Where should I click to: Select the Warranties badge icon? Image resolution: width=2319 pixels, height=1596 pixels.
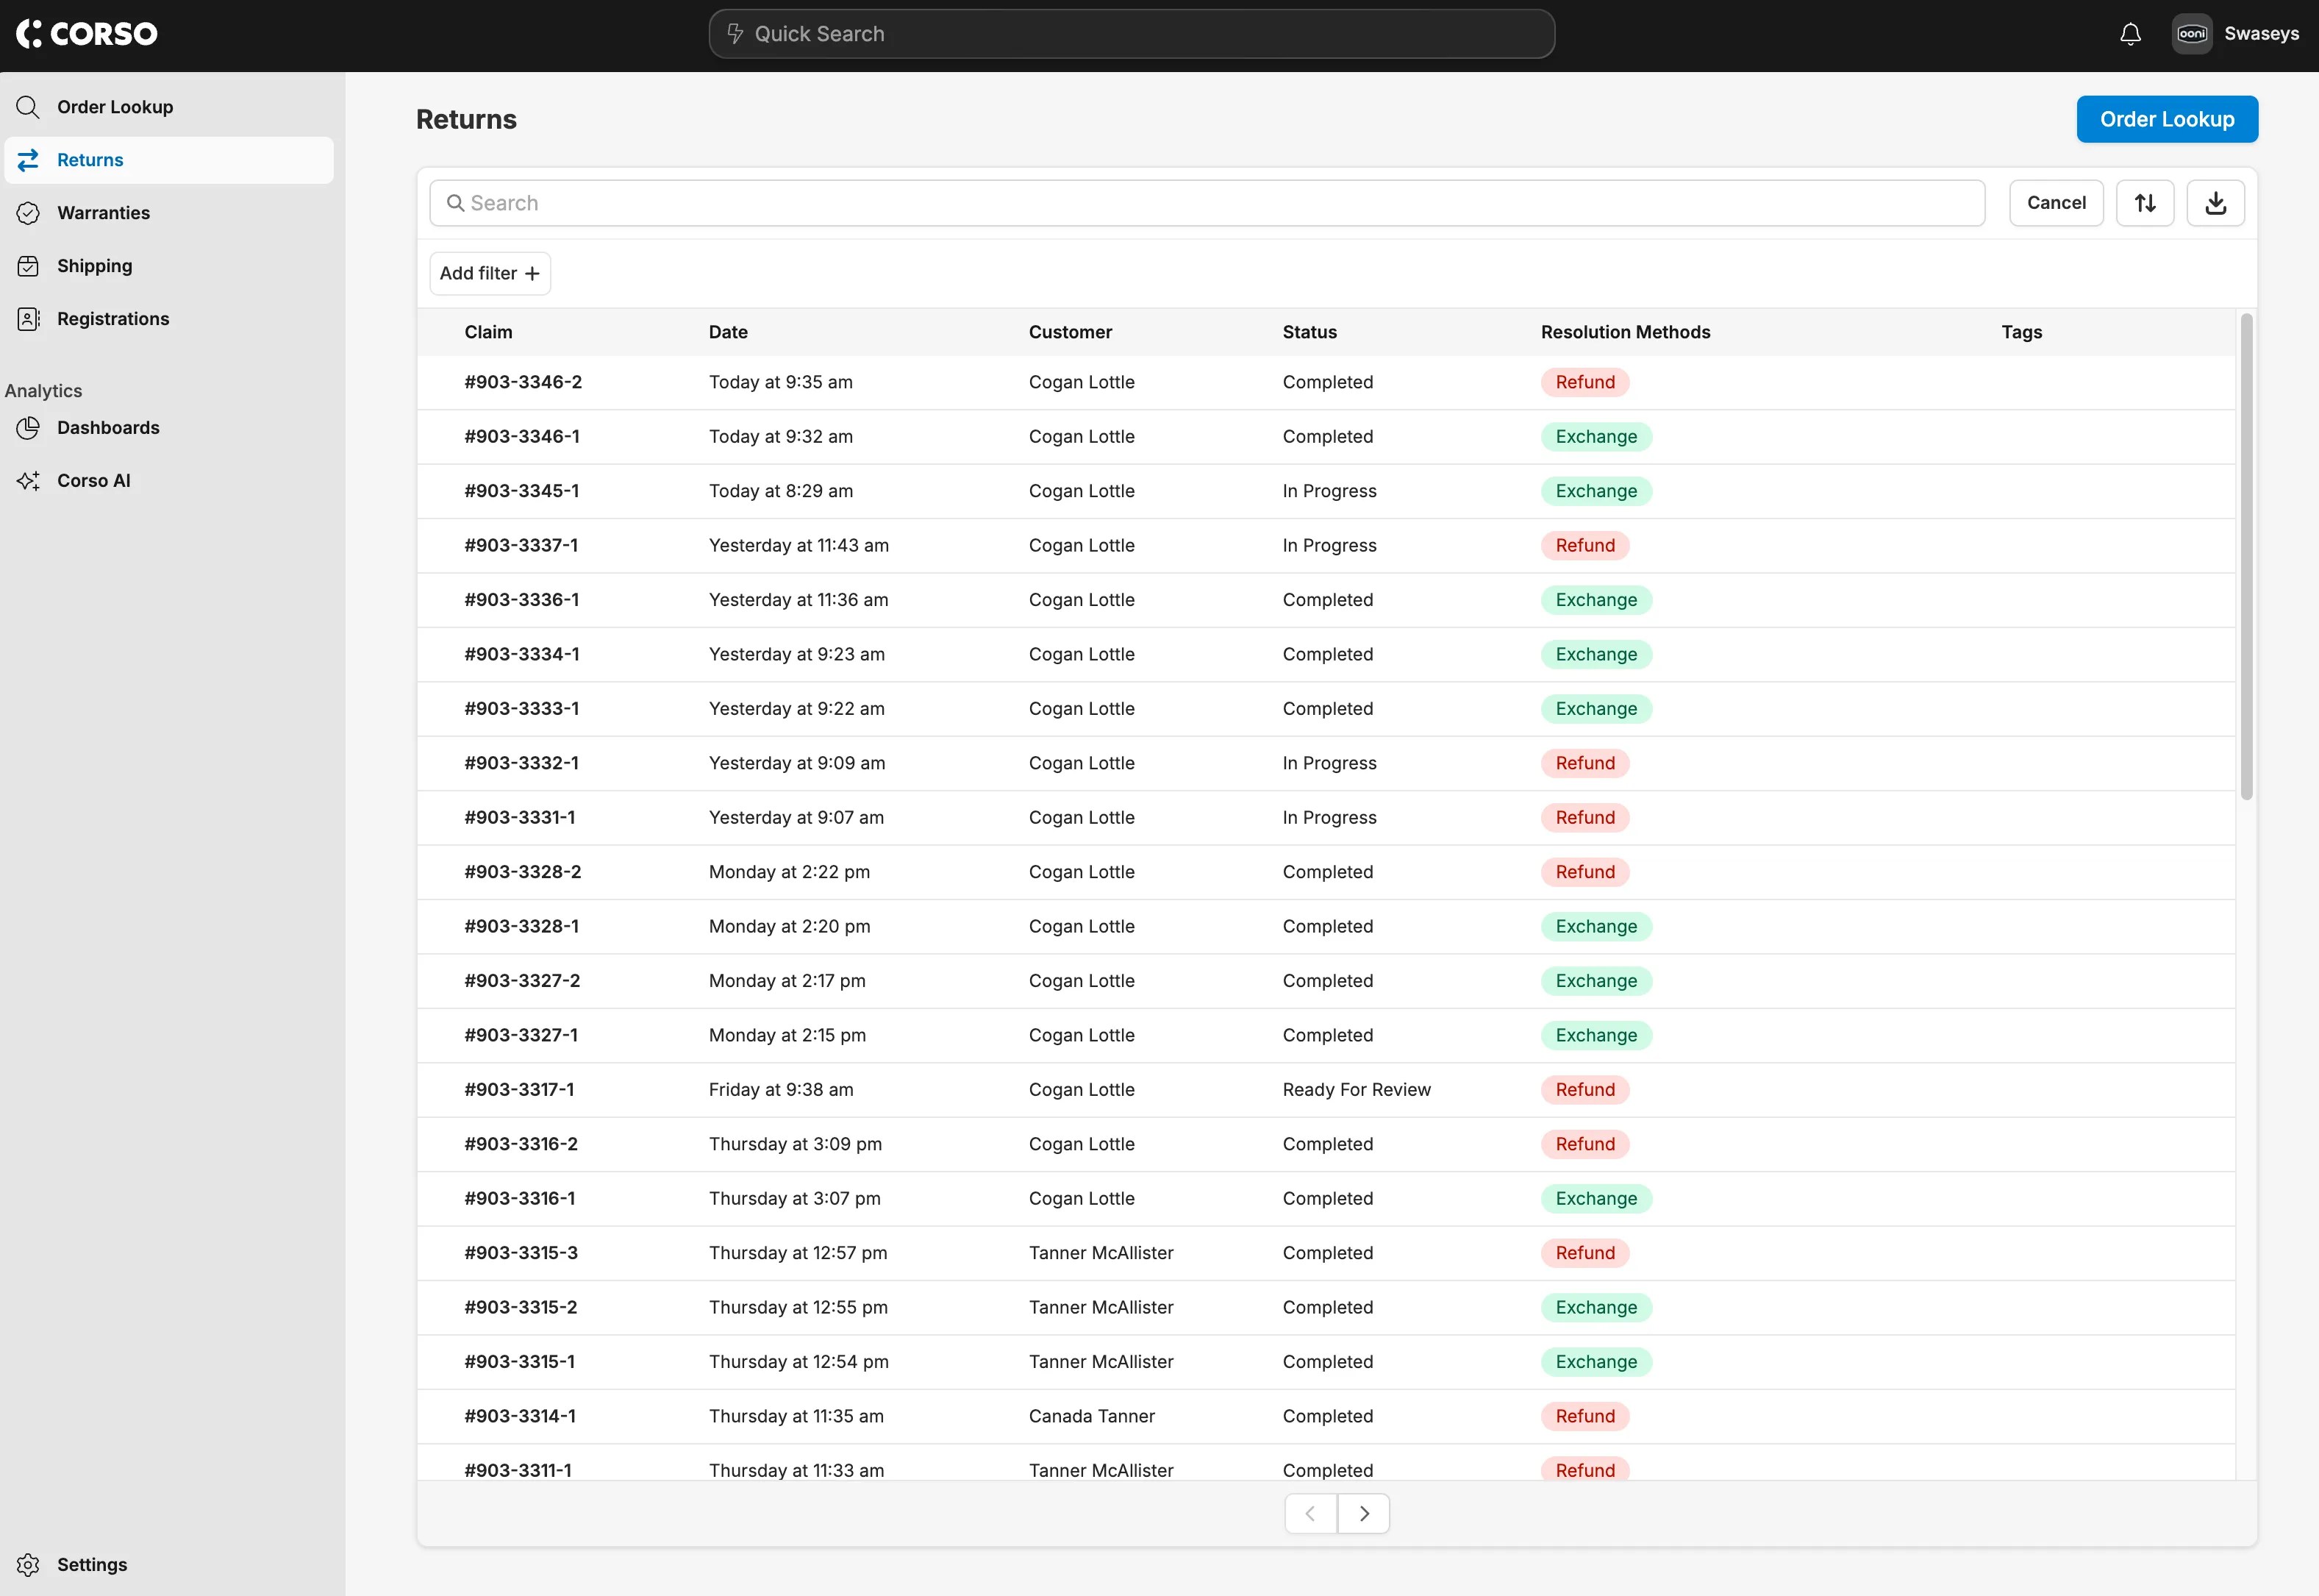[28, 212]
